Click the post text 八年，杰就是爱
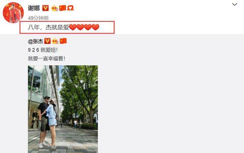The width and height of the screenshot is (244, 153). pyautogui.click(x=48, y=27)
